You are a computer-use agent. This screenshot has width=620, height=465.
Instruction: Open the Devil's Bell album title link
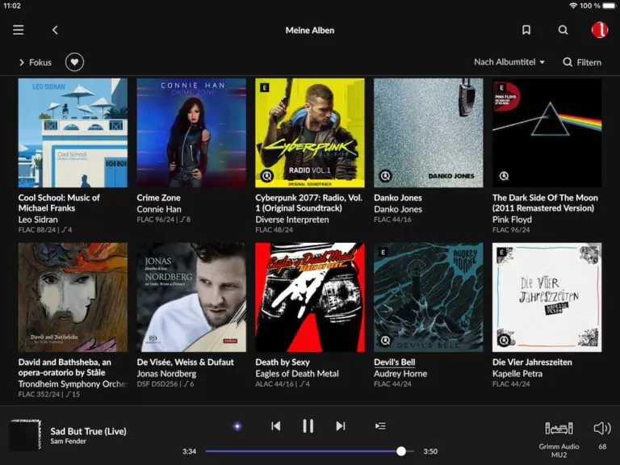pos(394,362)
